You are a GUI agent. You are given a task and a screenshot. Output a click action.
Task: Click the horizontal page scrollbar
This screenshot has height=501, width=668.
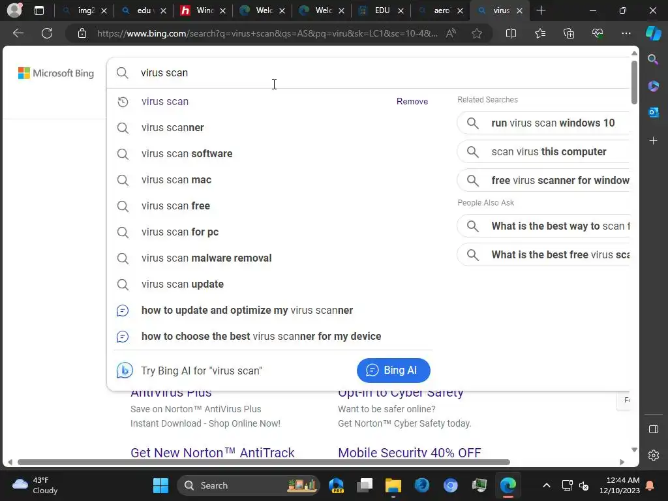(264, 463)
